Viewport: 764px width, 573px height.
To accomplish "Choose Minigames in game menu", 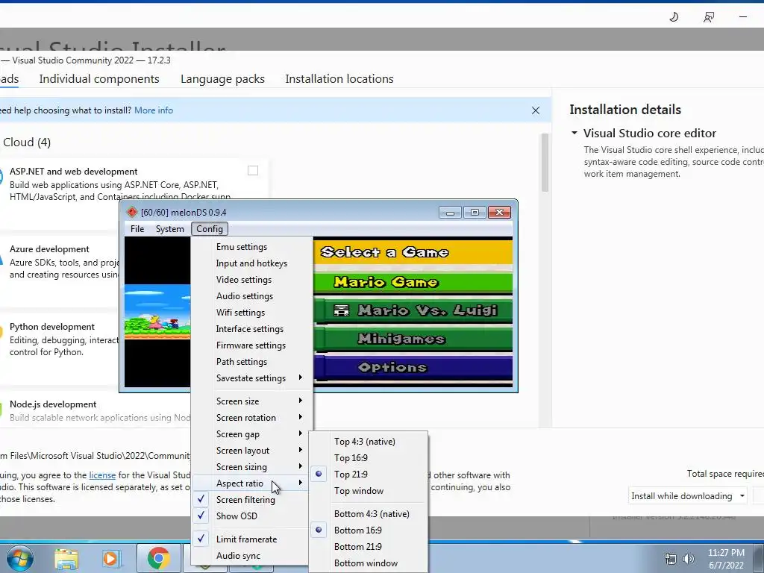I will coord(413,339).
